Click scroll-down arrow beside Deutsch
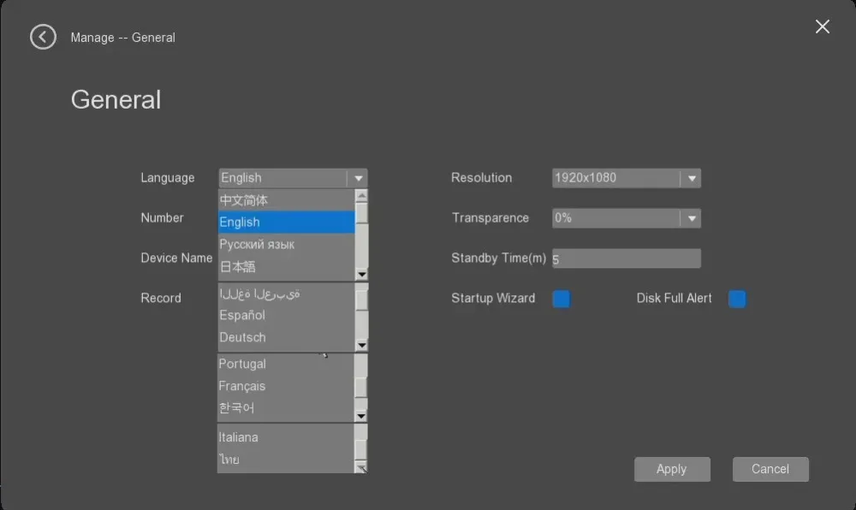856x510 pixels. [361, 345]
